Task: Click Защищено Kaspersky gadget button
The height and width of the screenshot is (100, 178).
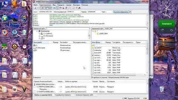Action: tap(167, 24)
